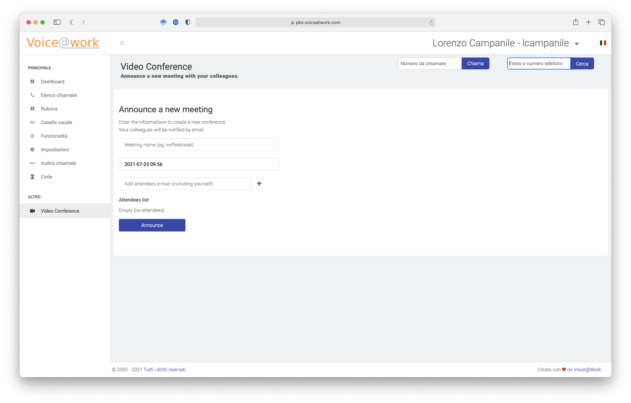Image resolution: width=631 pixels, height=403 pixels.
Task: Click the blue hexagon extension icon
Action: click(x=176, y=22)
